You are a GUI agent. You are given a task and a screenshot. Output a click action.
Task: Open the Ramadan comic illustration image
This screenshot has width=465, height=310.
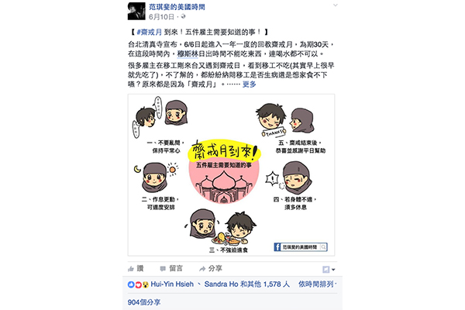tap(231, 175)
